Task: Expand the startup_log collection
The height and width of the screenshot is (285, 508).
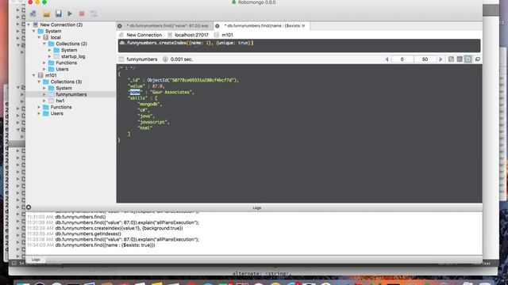Action: pos(50,56)
